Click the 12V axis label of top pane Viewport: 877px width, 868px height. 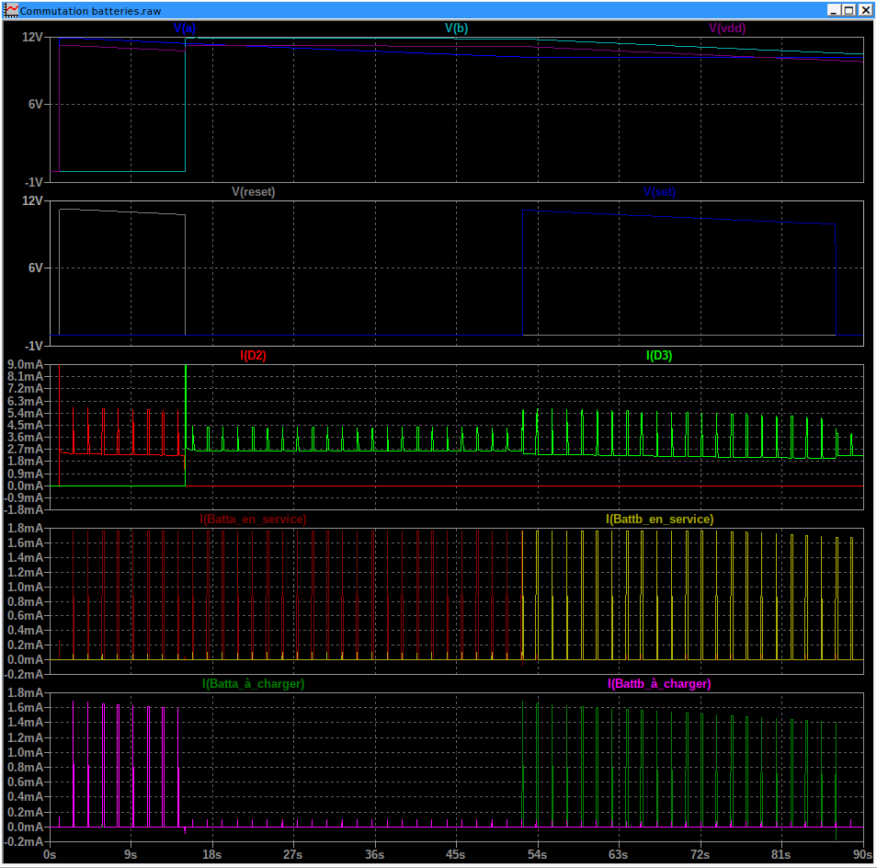32,37
